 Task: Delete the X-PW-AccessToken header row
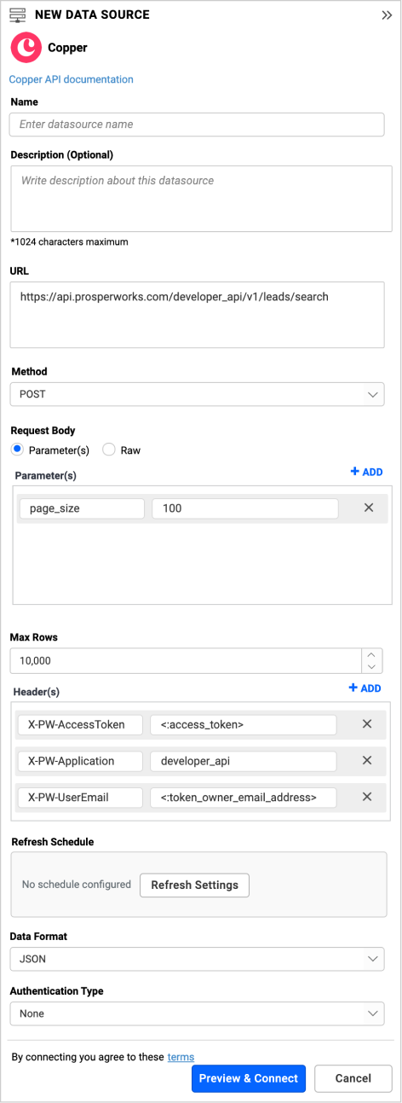pos(367,723)
